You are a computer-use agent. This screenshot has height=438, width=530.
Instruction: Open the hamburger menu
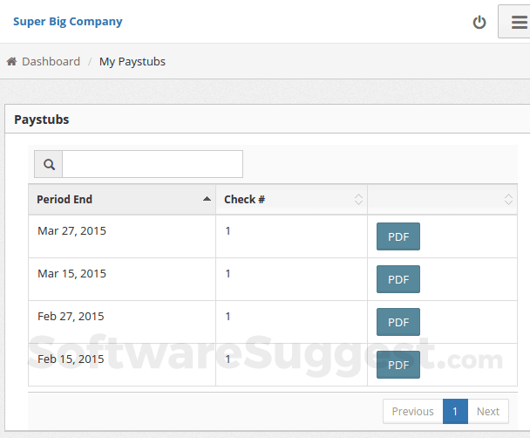[518, 22]
